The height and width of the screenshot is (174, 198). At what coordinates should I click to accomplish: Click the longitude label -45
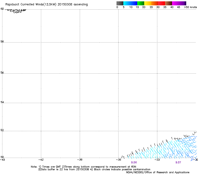click(x=2, y=160)
